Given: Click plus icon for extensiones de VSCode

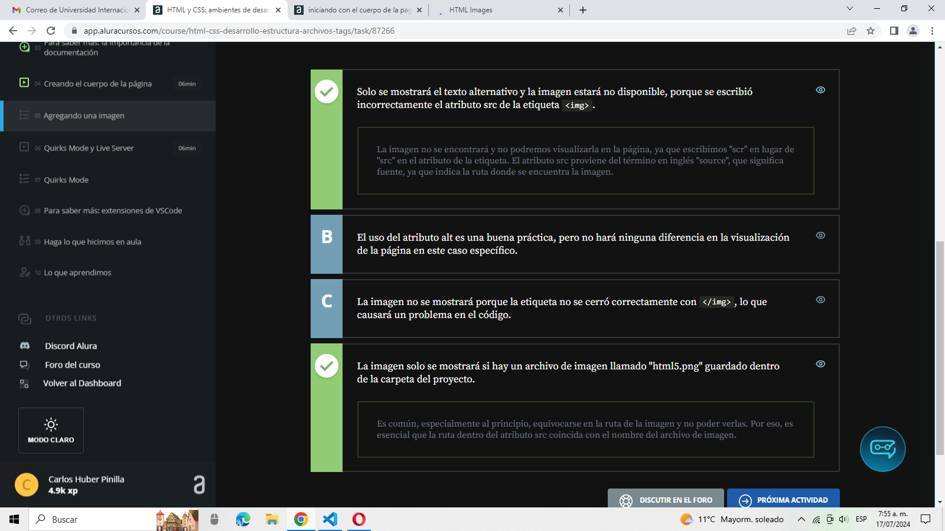Looking at the screenshot, I should [x=24, y=210].
